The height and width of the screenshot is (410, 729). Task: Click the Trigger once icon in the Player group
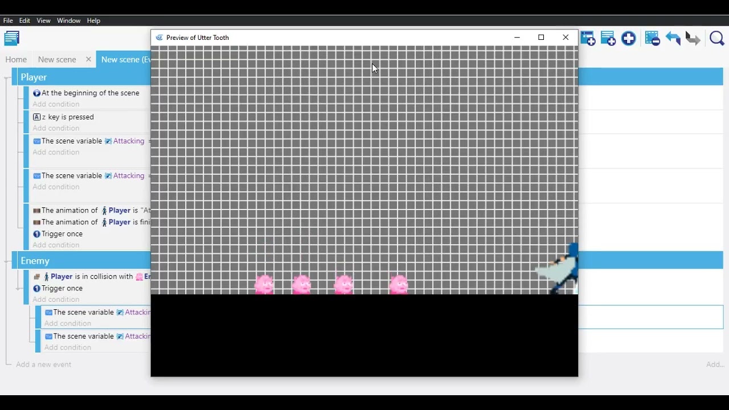coord(36,234)
